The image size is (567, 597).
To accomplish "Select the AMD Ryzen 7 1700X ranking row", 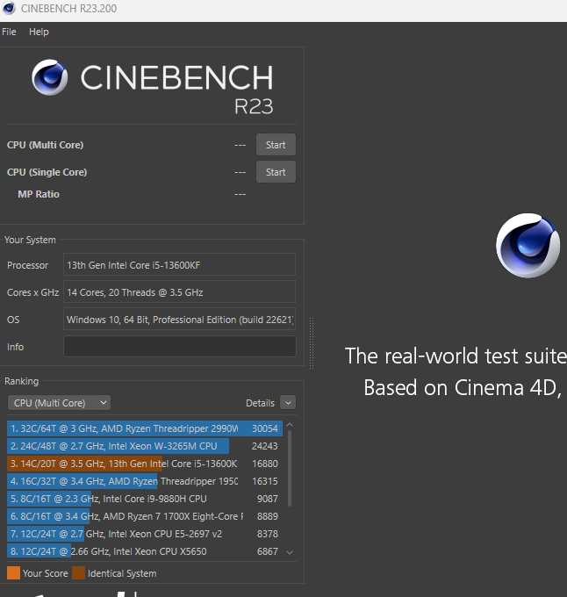I will [145, 516].
